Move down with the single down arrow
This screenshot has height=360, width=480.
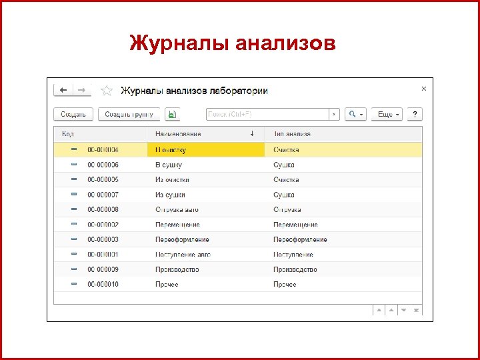tap(404, 310)
